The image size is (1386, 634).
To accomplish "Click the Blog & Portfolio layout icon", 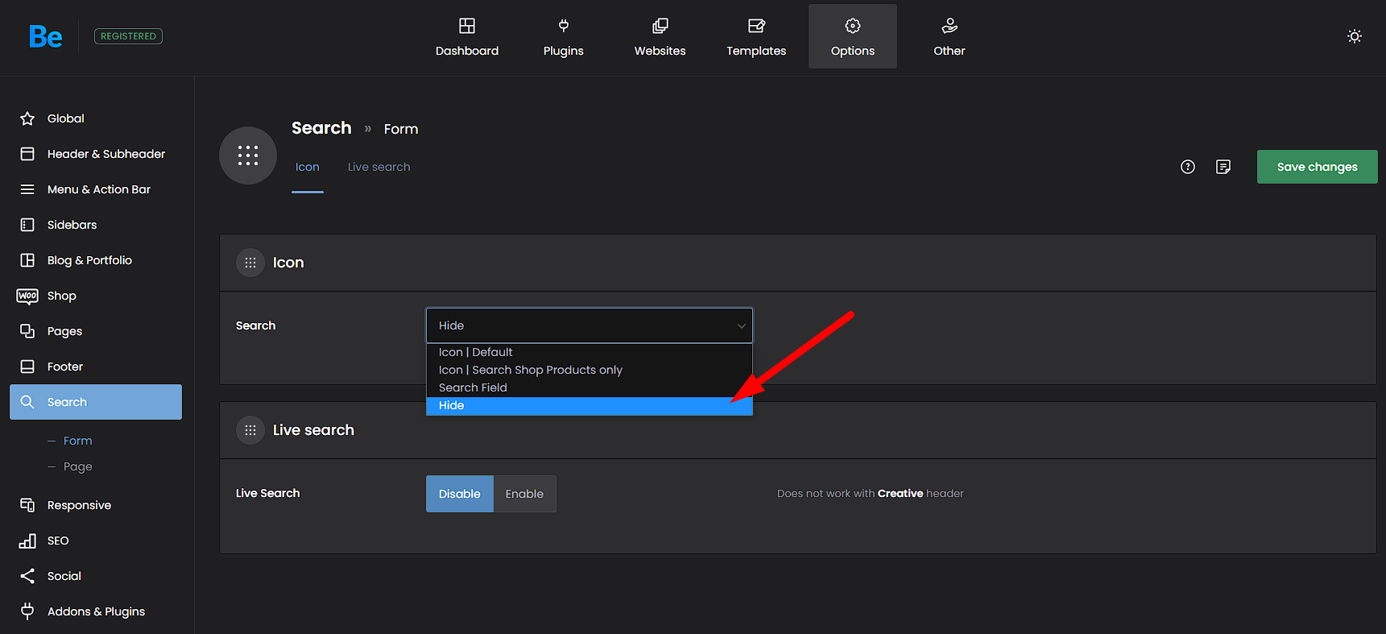I will (27, 260).
